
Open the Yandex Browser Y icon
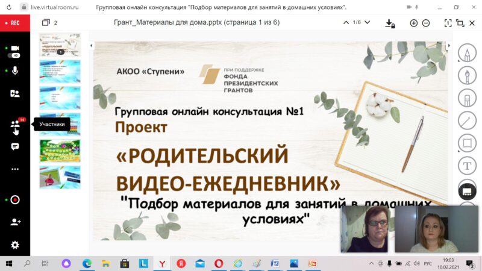[x=162, y=263]
